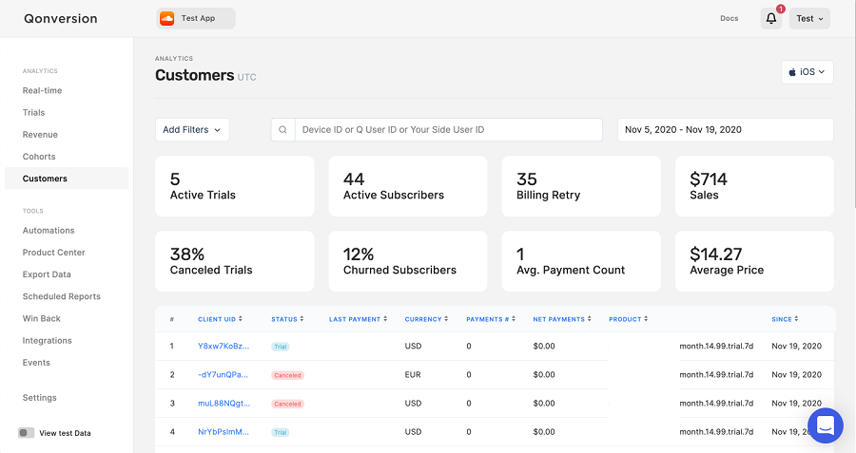Sort table by Net Payments column
This screenshot has width=856, height=453.
point(561,319)
